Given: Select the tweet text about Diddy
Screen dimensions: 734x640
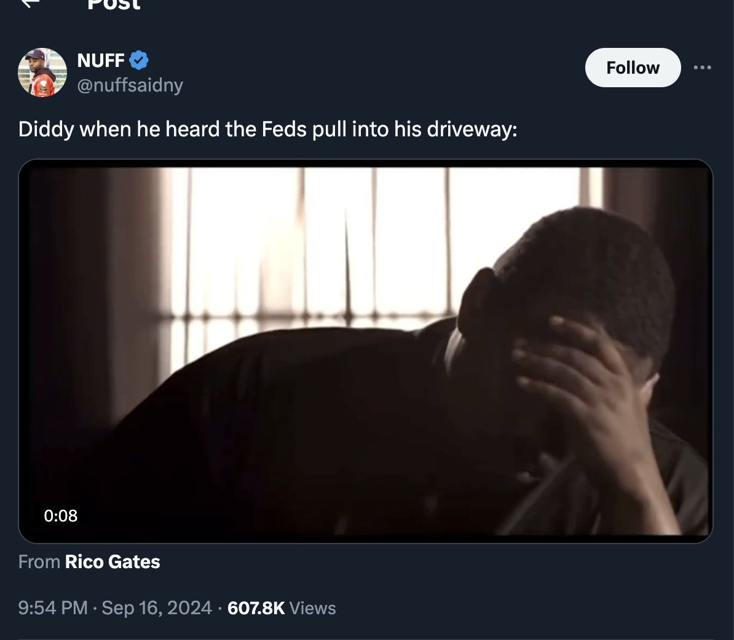Looking at the screenshot, I should [267, 129].
